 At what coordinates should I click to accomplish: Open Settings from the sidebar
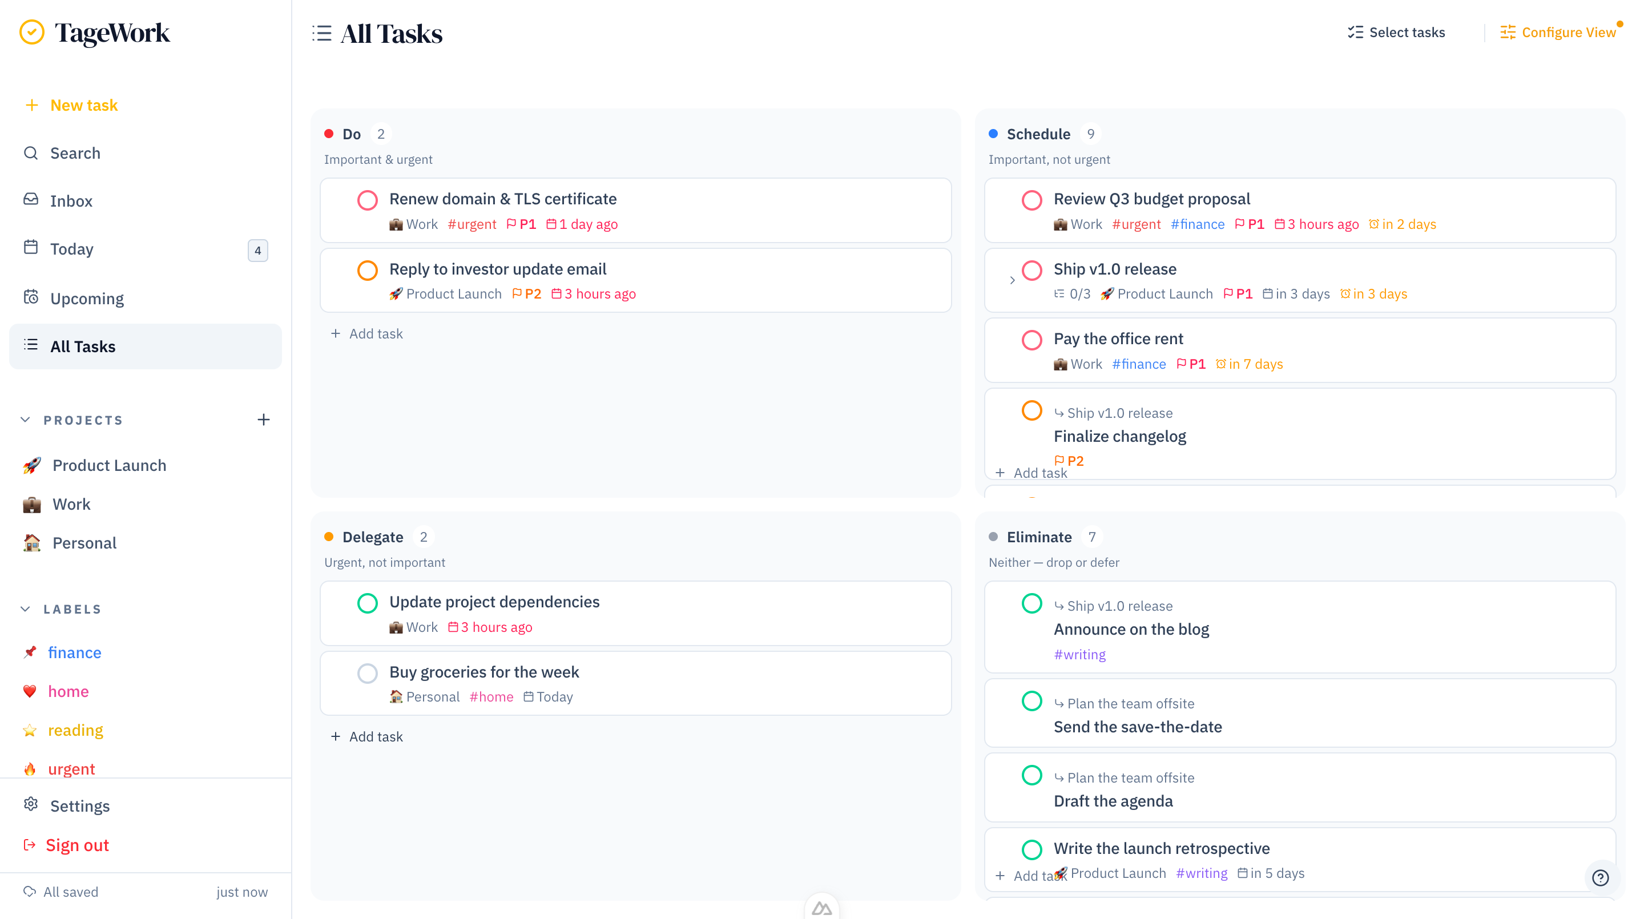tap(146, 806)
